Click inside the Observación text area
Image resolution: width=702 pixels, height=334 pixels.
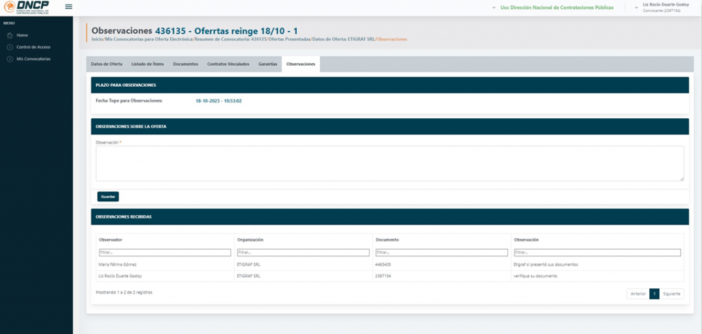tap(389, 163)
